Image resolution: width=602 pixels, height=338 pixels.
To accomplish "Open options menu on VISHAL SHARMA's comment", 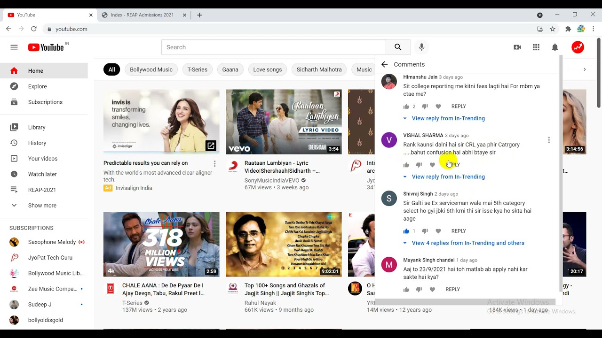I will [x=549, y=140].
